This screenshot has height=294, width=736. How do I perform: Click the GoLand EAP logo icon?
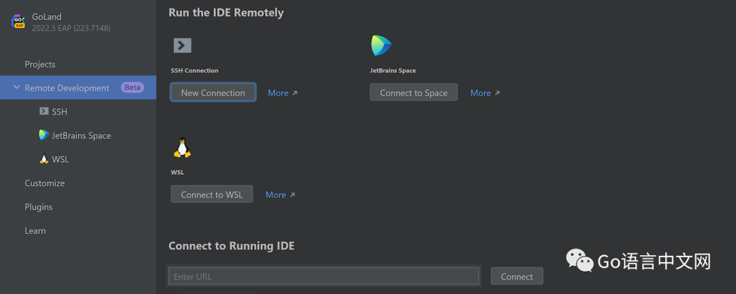(x=18, y=21)
